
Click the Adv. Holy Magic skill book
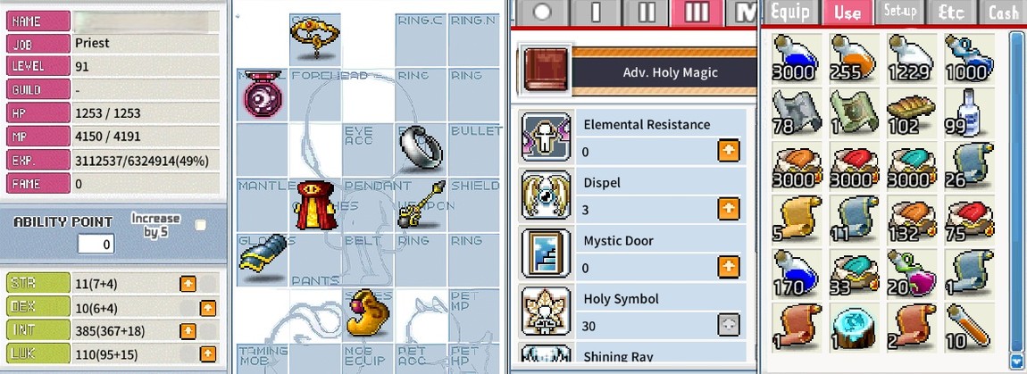click(x=546, y=71)
